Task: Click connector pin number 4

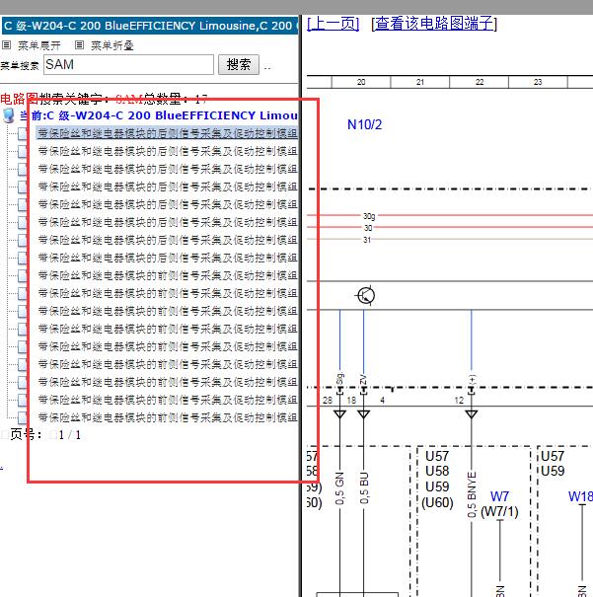Action: click(x=382, y=401)
